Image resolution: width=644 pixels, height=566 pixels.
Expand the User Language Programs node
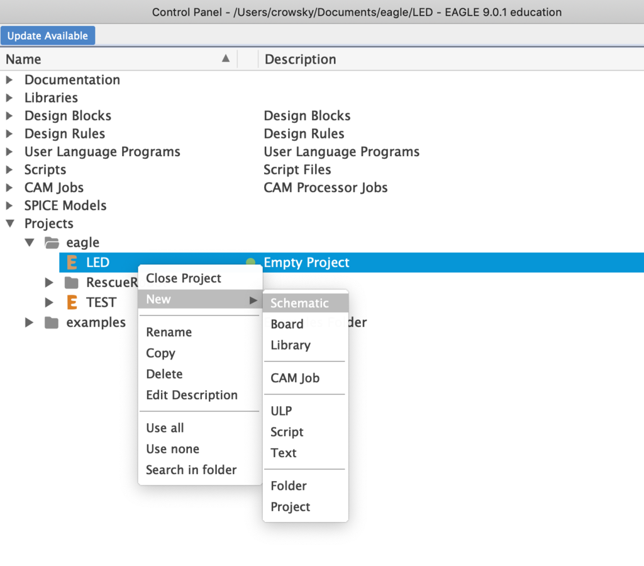pyautogui.click(x=9, y=152)
